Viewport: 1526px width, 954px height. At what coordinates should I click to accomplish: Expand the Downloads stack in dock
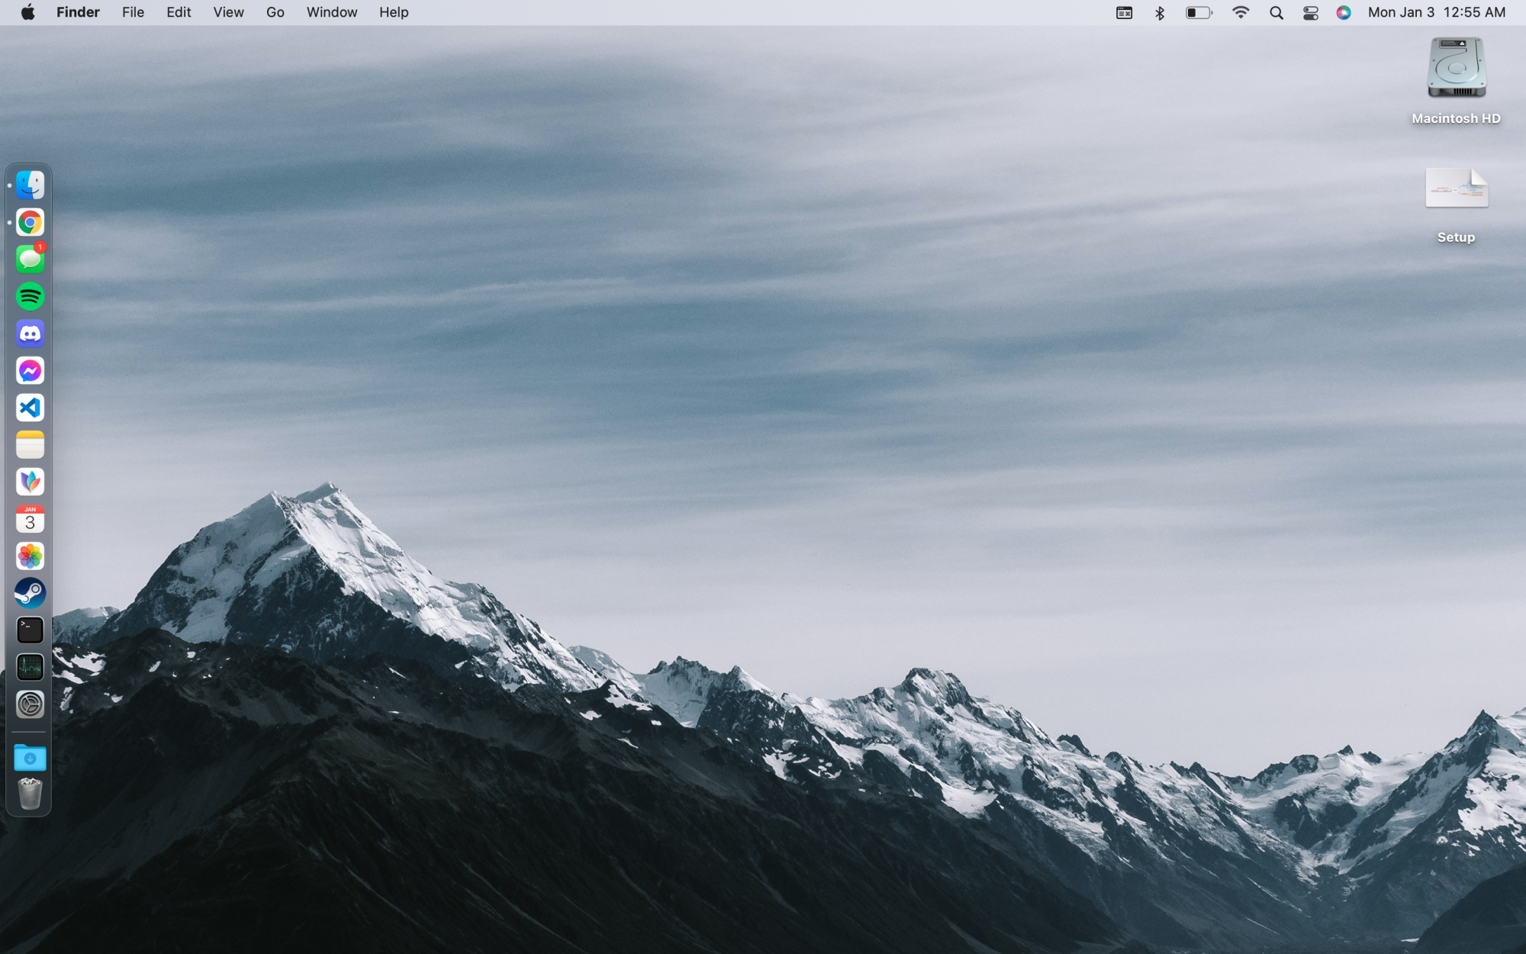30,758
